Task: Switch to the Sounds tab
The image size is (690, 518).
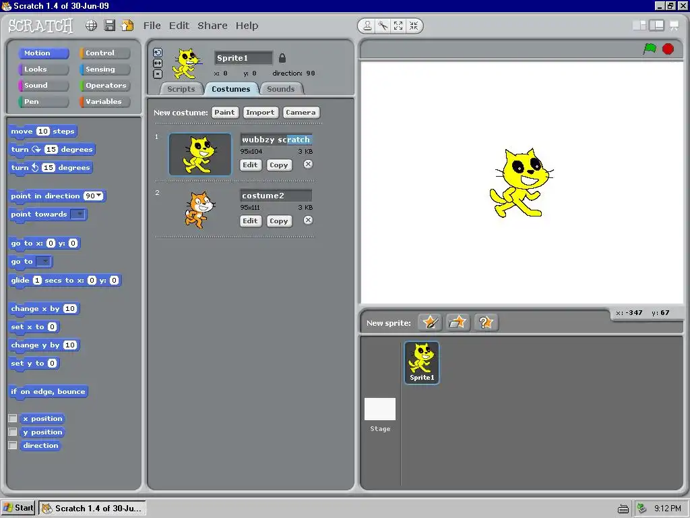Action: pyautogui.click(x=281, y=89)
